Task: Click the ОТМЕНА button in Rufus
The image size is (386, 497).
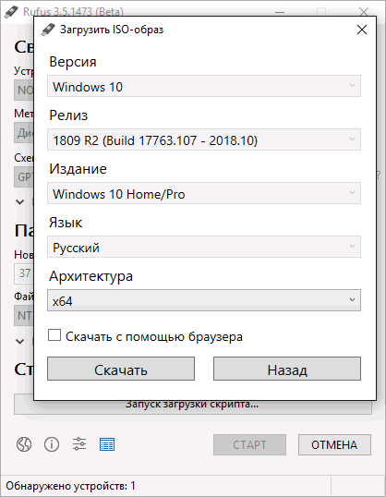Action: 334,444
